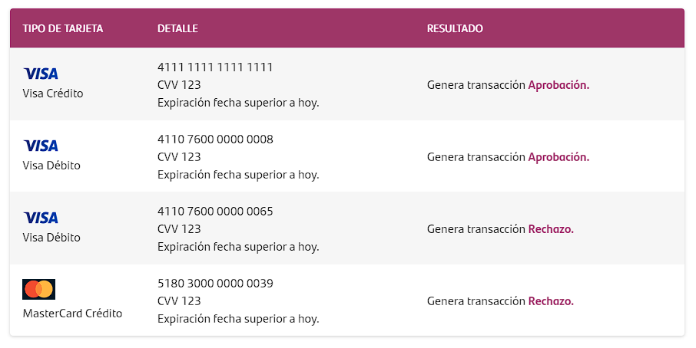Click the Visa logo in Visa Crédito row
696x348 pixels.
pos(41,74)
